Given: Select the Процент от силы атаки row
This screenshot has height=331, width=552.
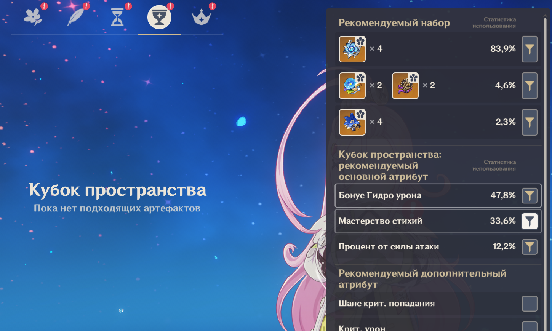Looking at the screenshot, I should pyautogui.click(x=438, y=247).
